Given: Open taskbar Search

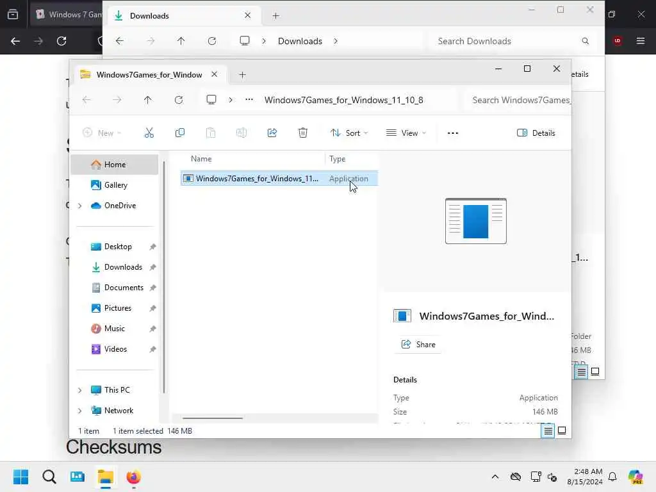Looking at the screenshot, I should pos(49,477).
